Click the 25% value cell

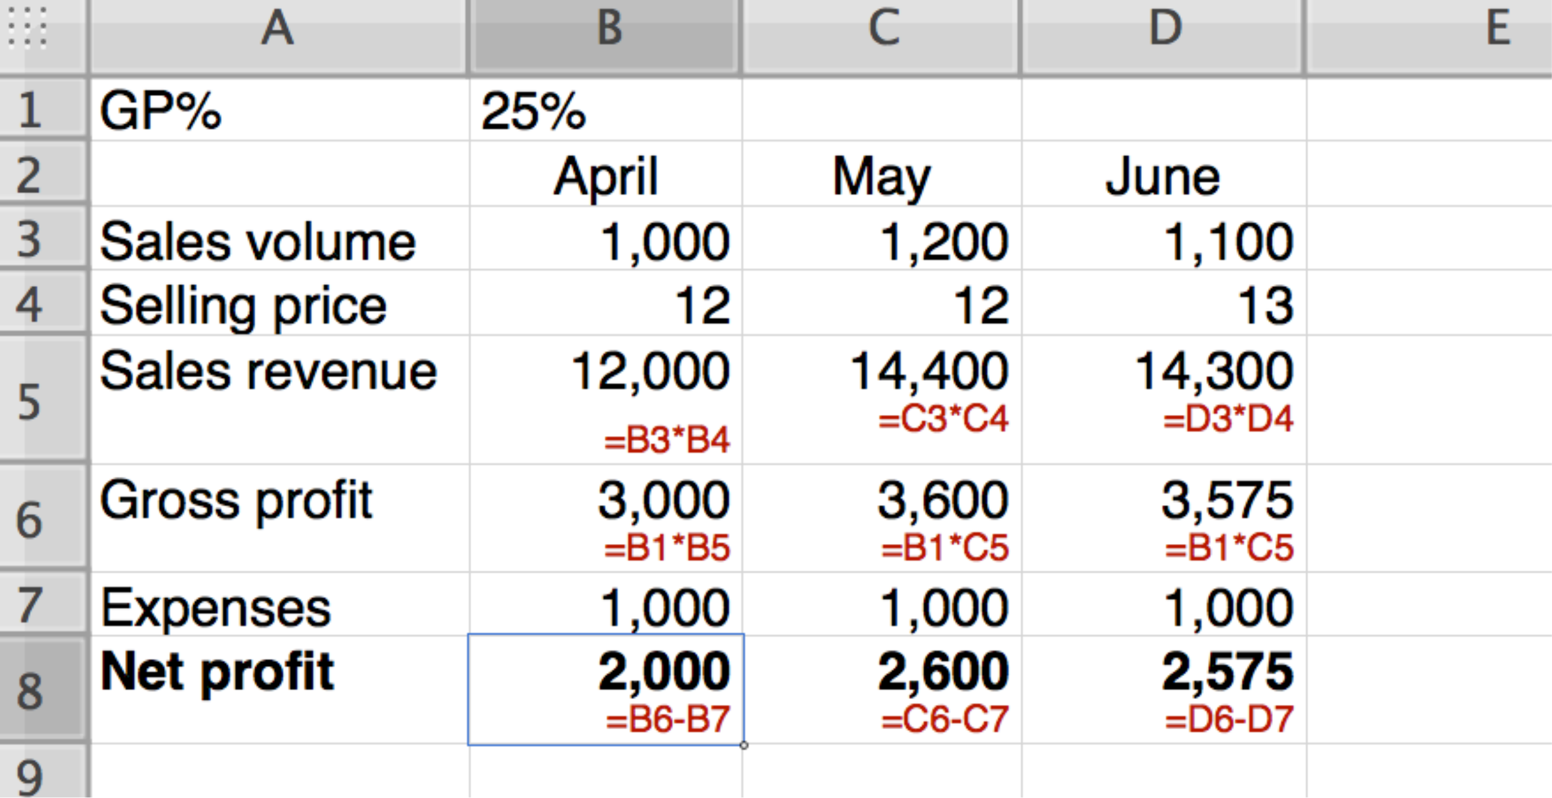click(x=606, y=109)
